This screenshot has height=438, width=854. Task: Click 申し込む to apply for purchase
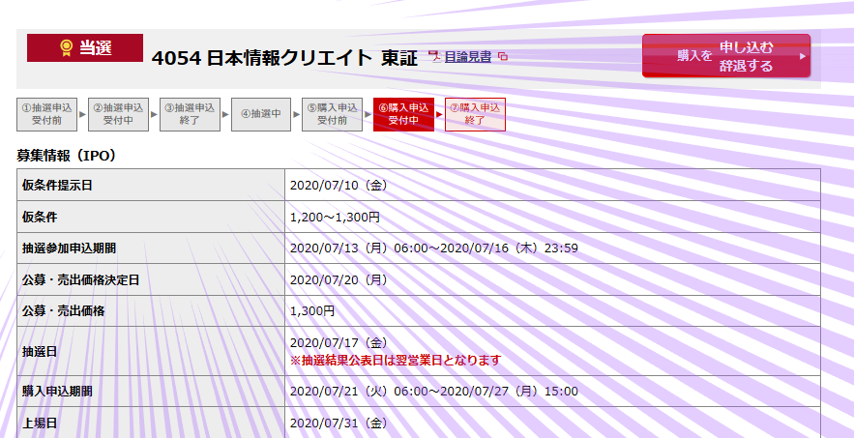pos(746,47)
